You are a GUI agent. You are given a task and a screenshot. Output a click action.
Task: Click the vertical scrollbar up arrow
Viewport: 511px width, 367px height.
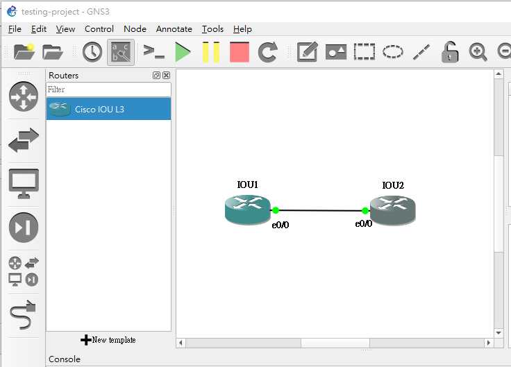point(499,74)
